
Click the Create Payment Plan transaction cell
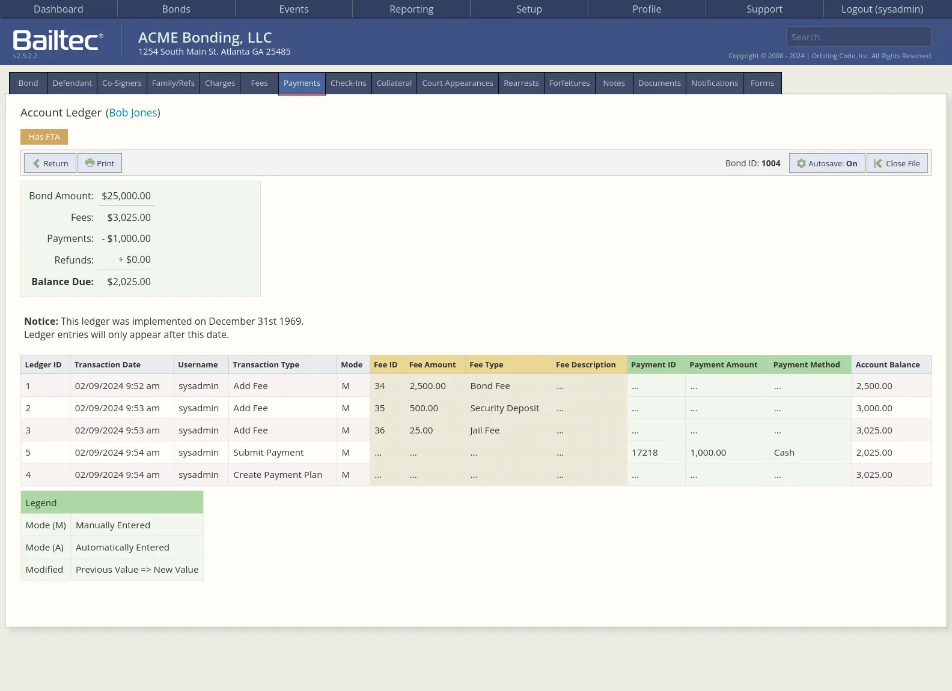[x=282, y=475]
